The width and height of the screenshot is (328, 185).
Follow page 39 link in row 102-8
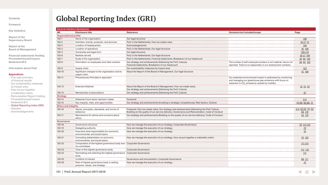click(301, 62)
